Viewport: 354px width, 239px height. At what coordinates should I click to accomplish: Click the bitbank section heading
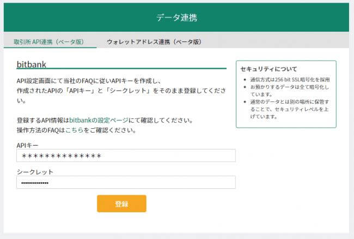pos(32,64)
